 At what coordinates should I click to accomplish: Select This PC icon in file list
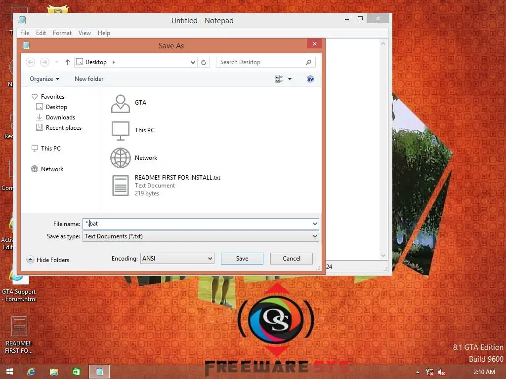pos(121,130)
